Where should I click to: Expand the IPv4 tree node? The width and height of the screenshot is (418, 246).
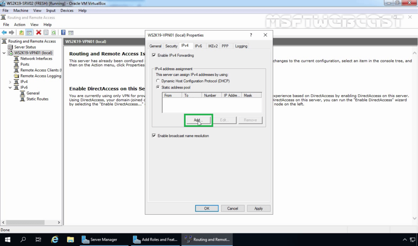[x=10, y=82]
